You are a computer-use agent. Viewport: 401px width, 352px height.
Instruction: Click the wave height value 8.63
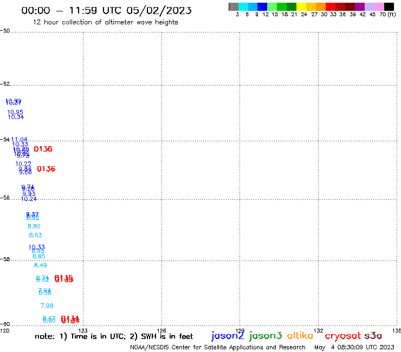(x=35, y=235)
